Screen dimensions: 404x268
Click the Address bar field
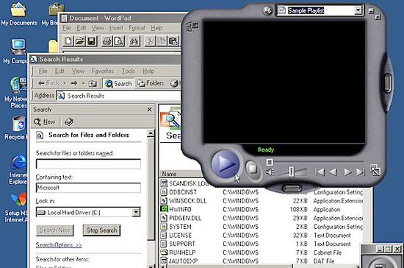pyautogui.click(x=118, y=96)
